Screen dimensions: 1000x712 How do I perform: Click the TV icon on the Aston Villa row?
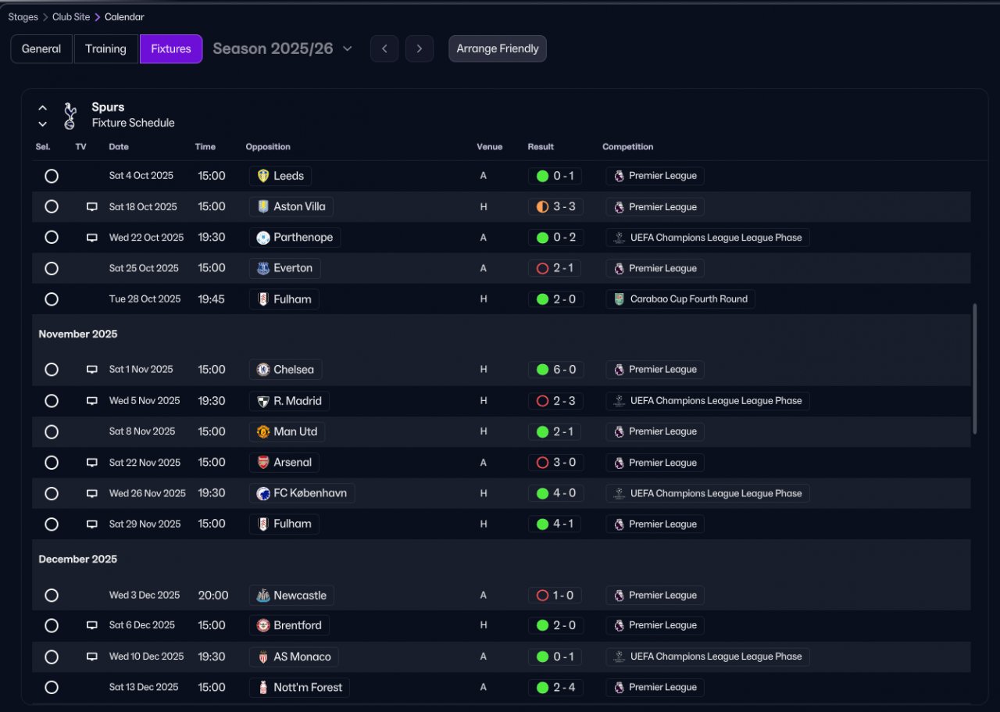tap(91, 207)
